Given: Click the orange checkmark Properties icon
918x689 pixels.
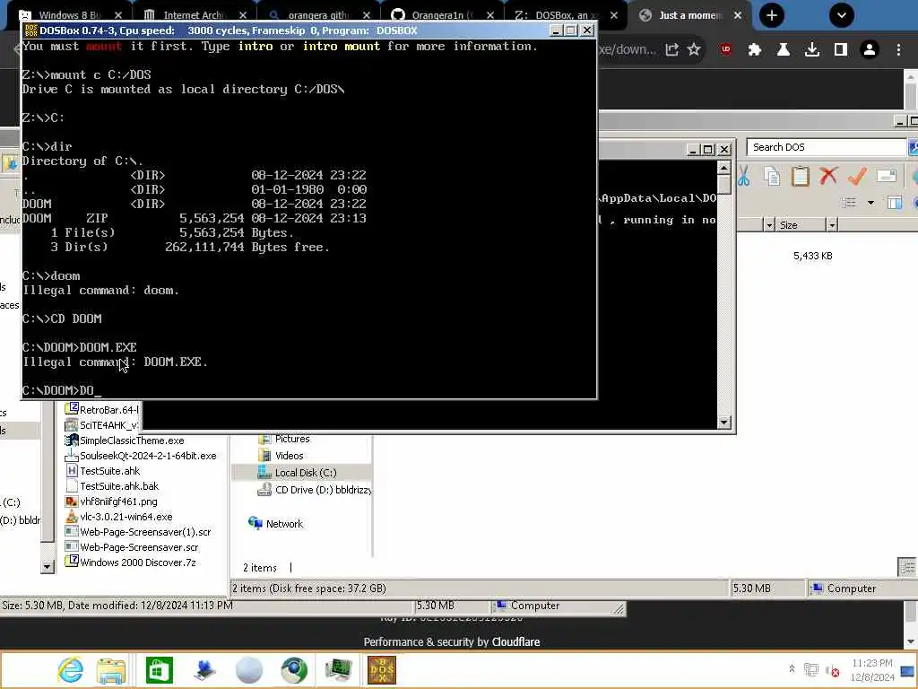Looking at the screenshot, I should pos(857,176).
